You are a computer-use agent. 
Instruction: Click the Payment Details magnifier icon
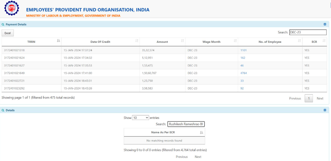pos(3,24)
